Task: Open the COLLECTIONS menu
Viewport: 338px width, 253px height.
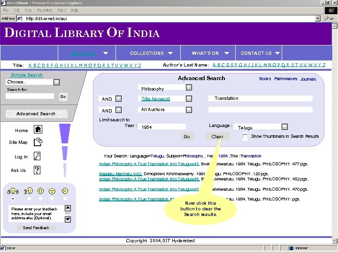Action: coord(151,53)
